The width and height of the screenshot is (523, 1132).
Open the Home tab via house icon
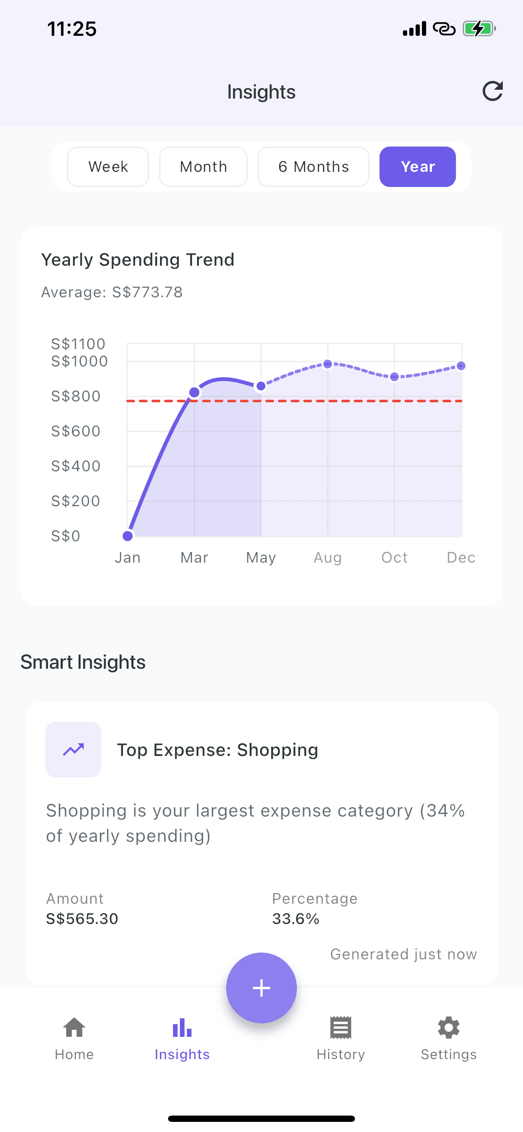coord(73,1028)
